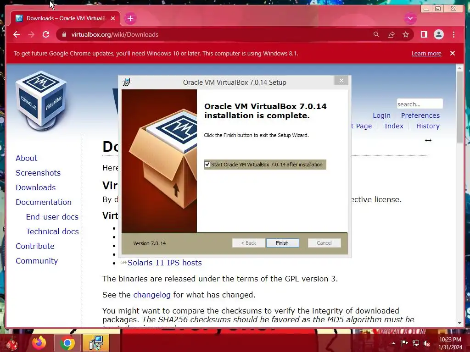Click Chrome forward navigation arrow
This screenshot has height=352, width=470.
tap(31, 34)
